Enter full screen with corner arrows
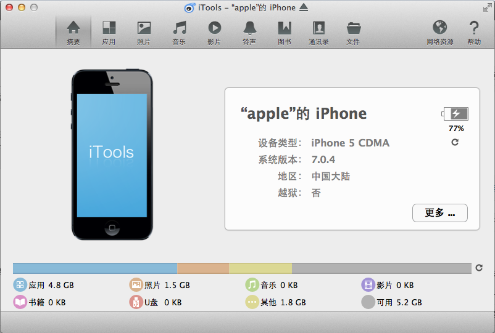 coord(487,8)
